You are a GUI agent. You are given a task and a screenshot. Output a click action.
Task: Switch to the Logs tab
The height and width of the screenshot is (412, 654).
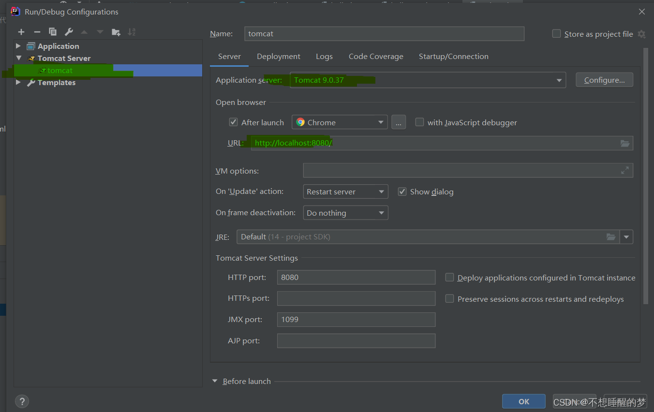[x=324, y=57]
